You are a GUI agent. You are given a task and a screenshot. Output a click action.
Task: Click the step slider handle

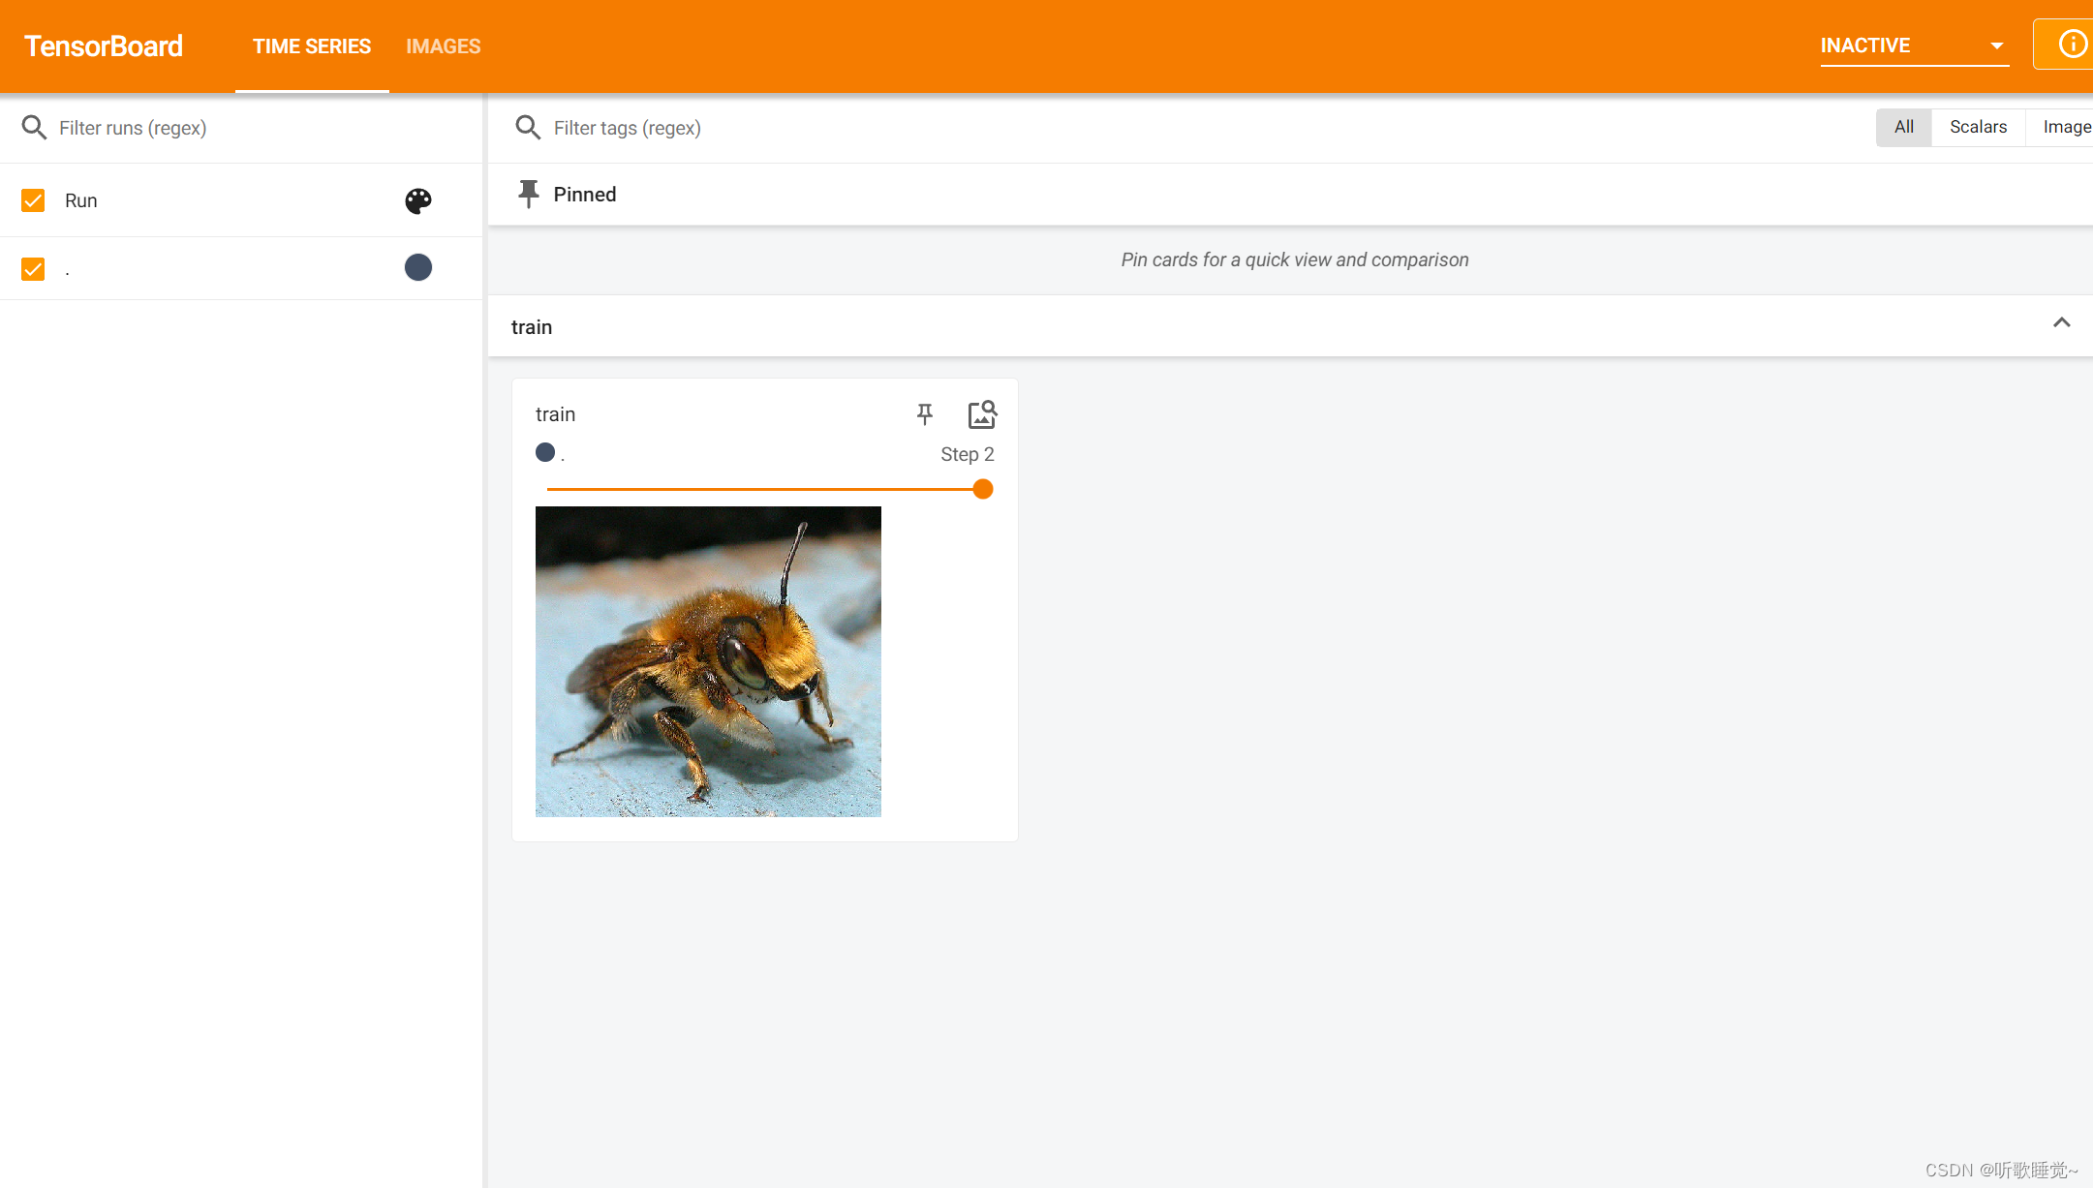983,489
